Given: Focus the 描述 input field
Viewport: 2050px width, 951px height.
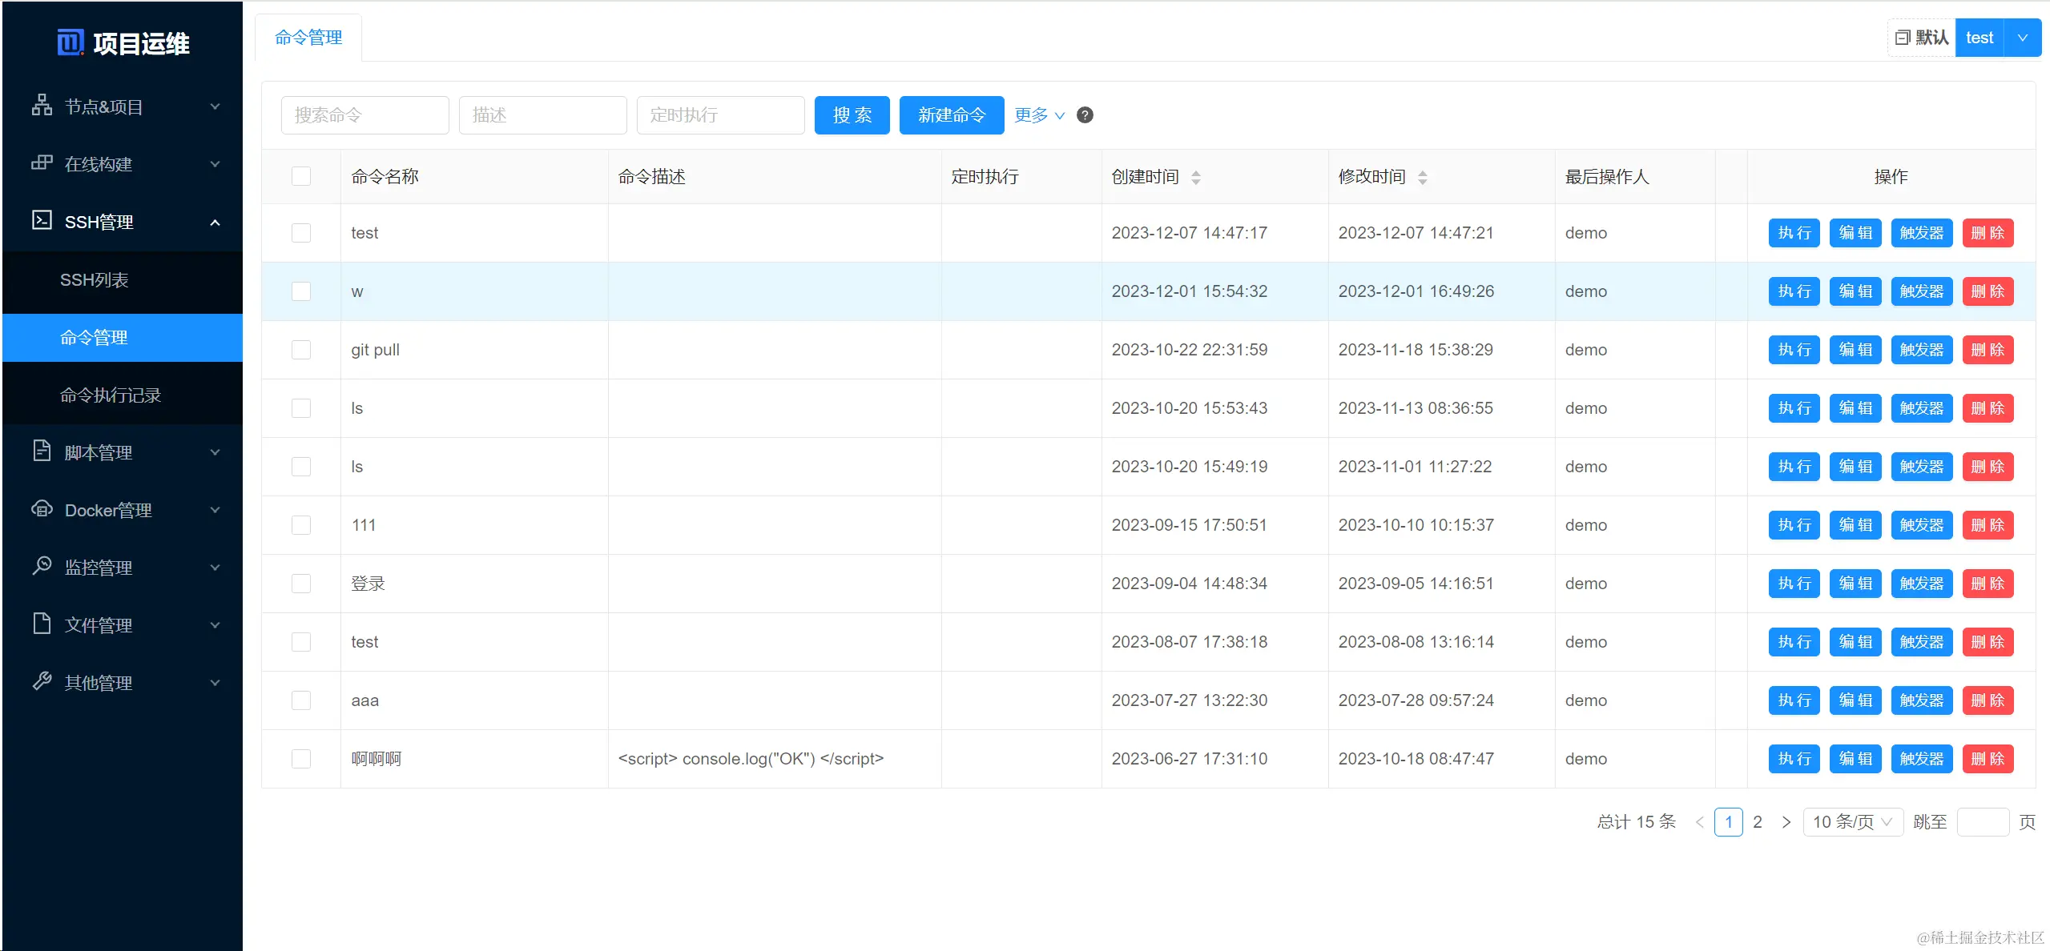Looking at the screenshot, I should 542,115.
